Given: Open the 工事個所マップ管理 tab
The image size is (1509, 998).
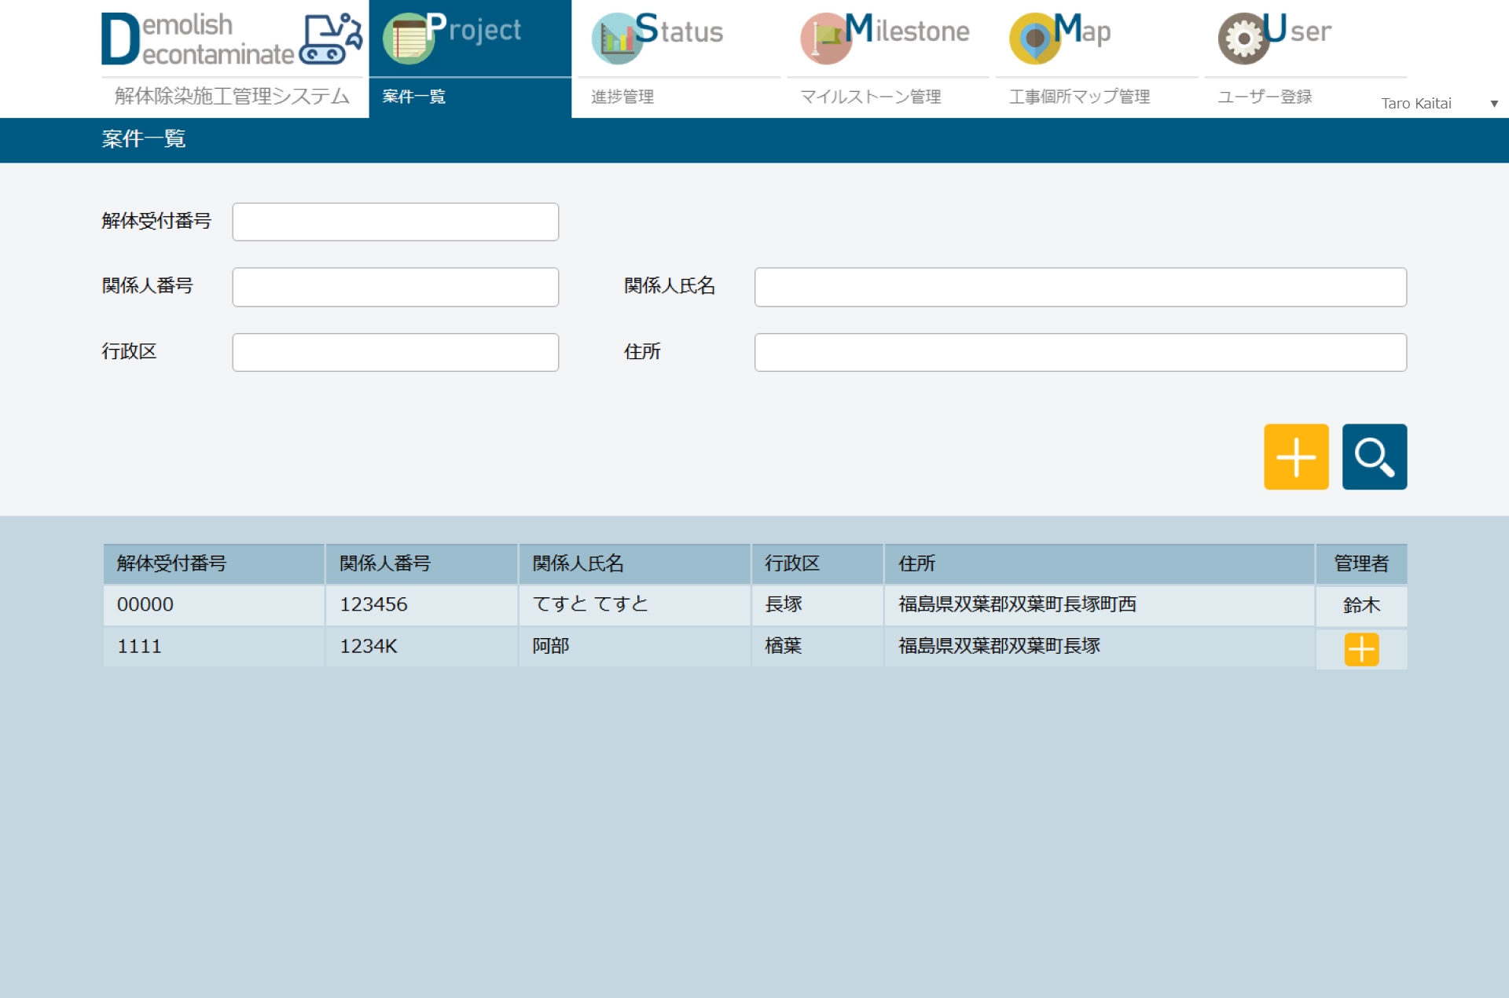Looking at the screenshot, I should [1079, 97].
